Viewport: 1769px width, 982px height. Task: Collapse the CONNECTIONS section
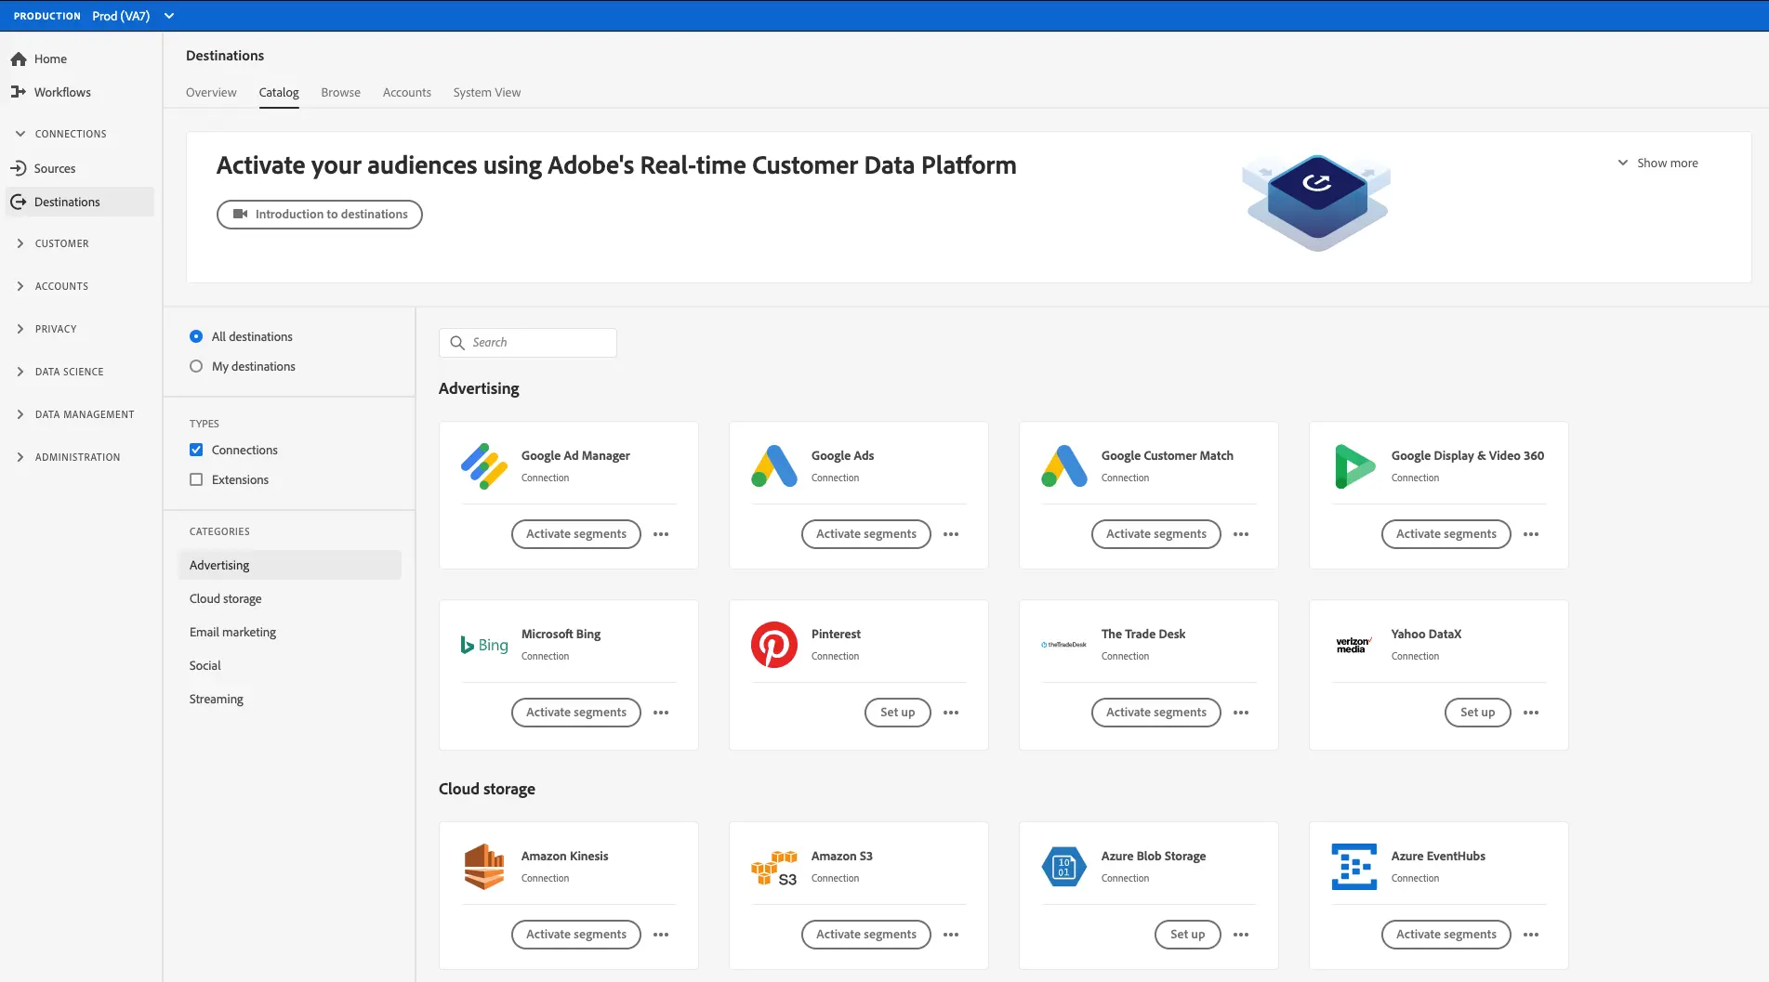[x=61, y=134]
